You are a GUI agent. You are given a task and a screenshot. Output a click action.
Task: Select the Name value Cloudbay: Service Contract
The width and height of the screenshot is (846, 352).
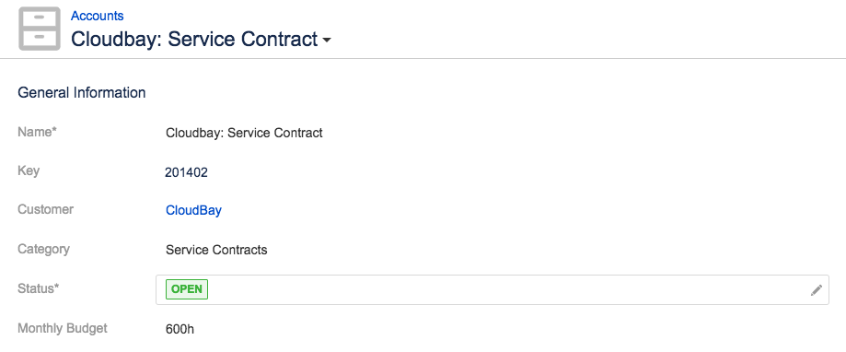point(244,133)
